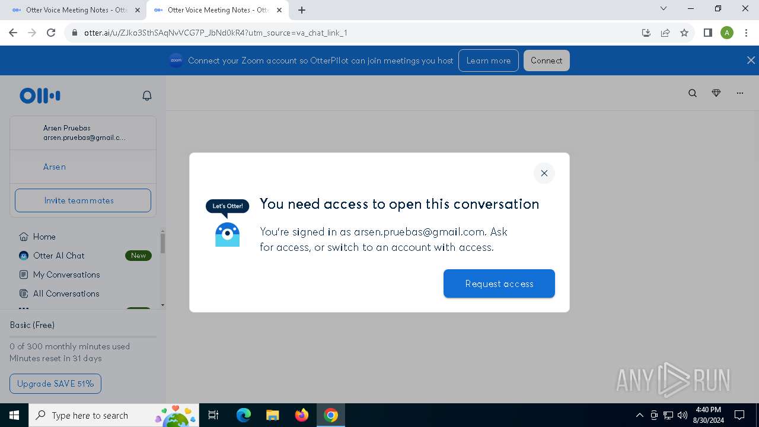
Task: Open the search magnifier icon
Action: tap(693, 93)
